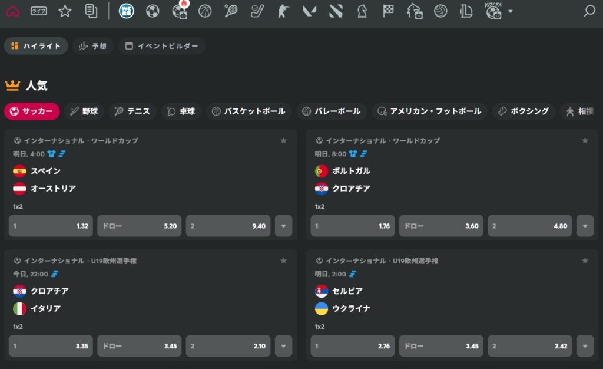Select the volleyball icon in the top bar

[440, 11]
